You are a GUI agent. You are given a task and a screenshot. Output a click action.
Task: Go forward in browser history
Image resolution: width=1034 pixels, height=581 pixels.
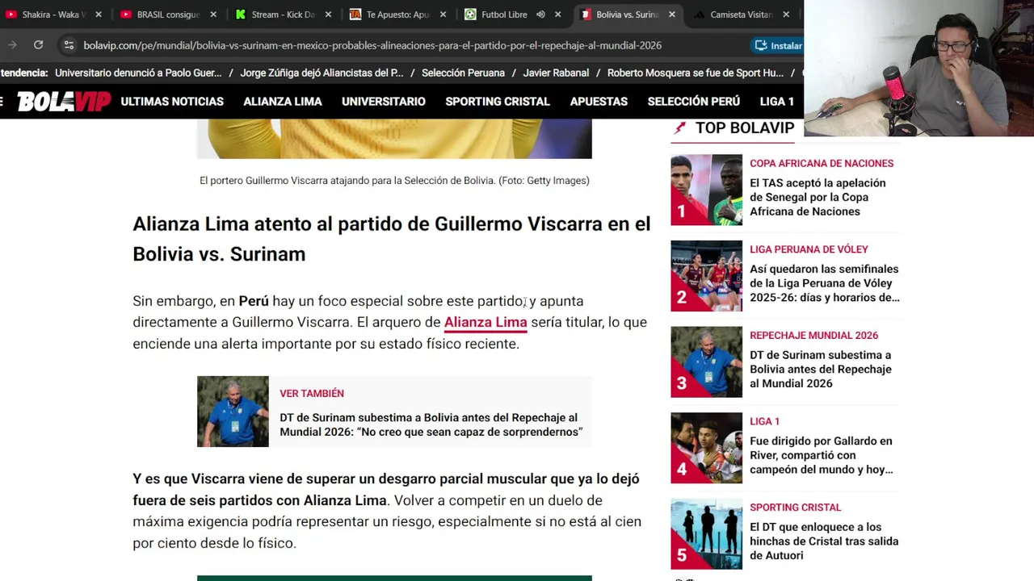(x=12, y=45)
